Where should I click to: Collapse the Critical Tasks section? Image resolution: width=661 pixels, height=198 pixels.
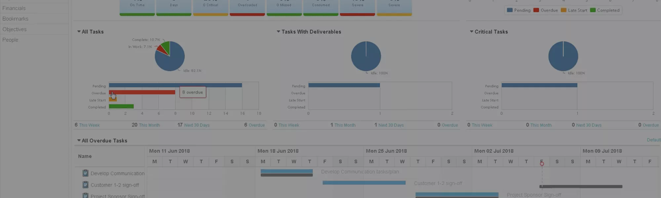pos(472,32)
